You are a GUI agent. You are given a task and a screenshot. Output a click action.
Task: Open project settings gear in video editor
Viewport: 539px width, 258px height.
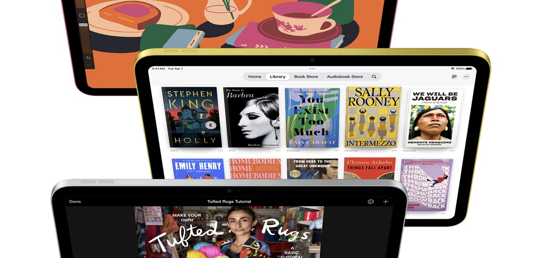[x=370, y=202]
